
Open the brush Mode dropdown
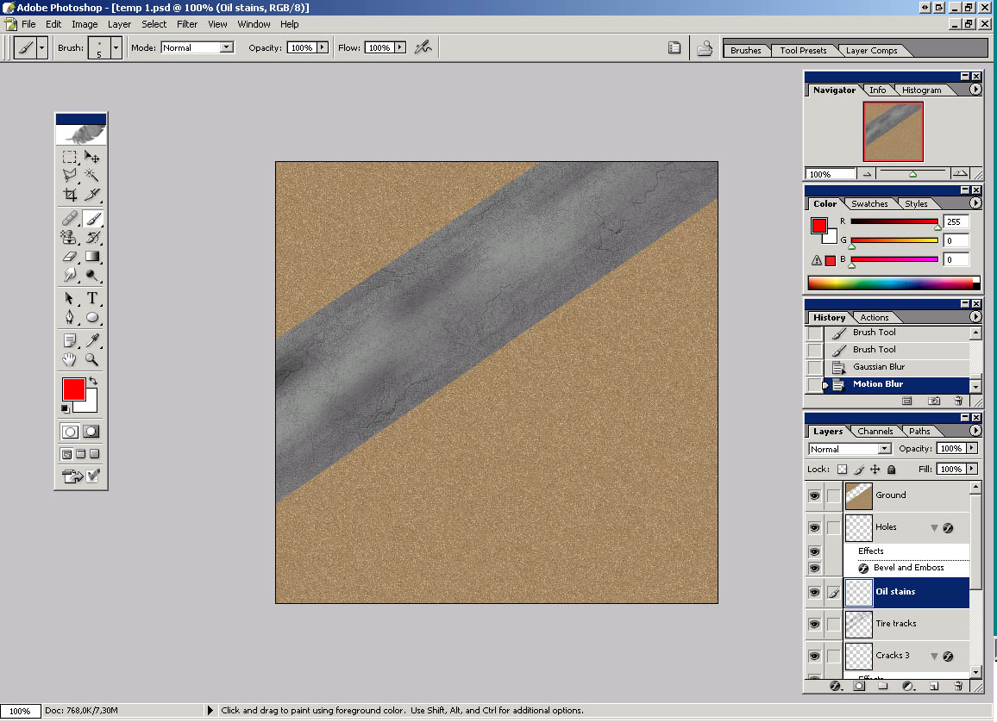pyautogui.click(x=226, y=48)
